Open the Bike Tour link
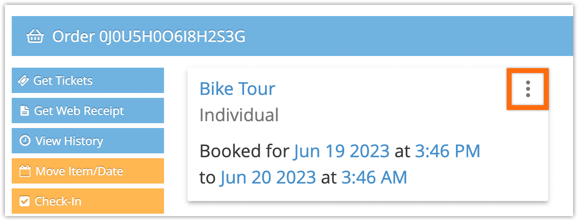 click(x=237, y=89)
